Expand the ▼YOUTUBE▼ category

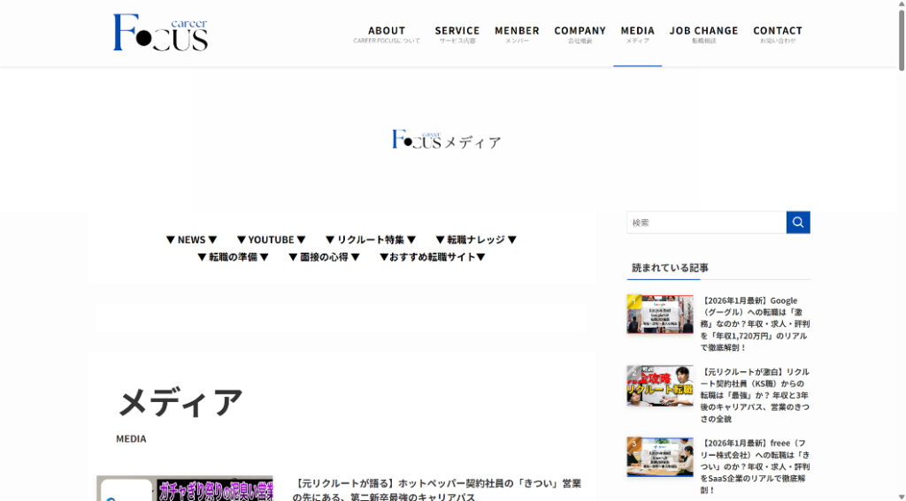pos(271,239)
